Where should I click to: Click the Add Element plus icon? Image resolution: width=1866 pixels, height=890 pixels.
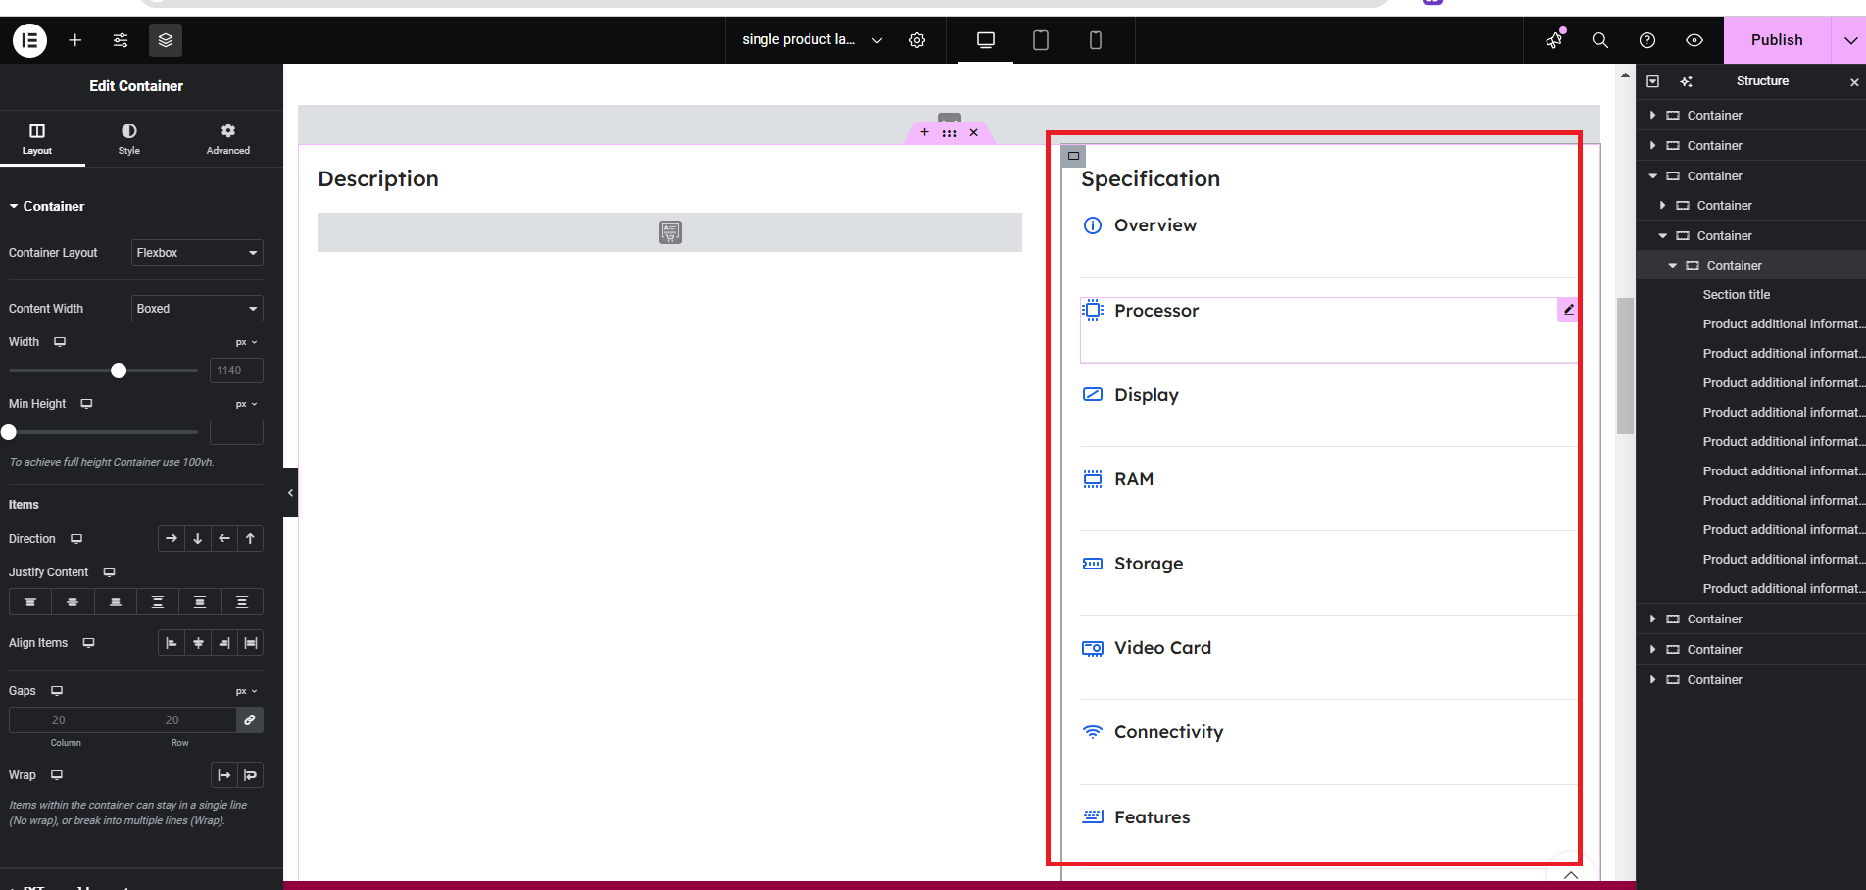75,40
